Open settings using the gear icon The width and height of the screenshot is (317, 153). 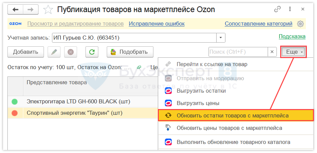coord(300,24)
